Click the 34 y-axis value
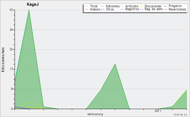 coord(11,30)
